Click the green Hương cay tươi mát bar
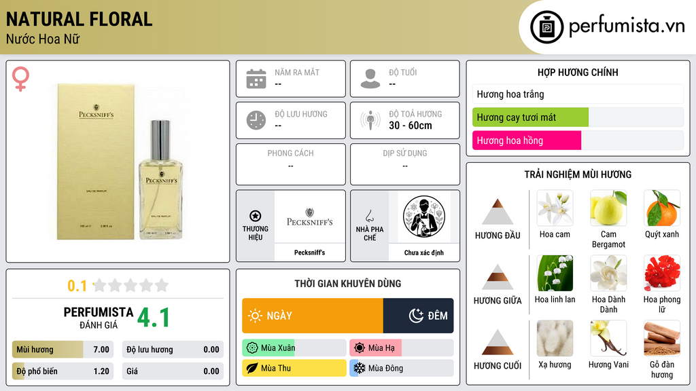696x391 pixels. [x=530, y=117]
